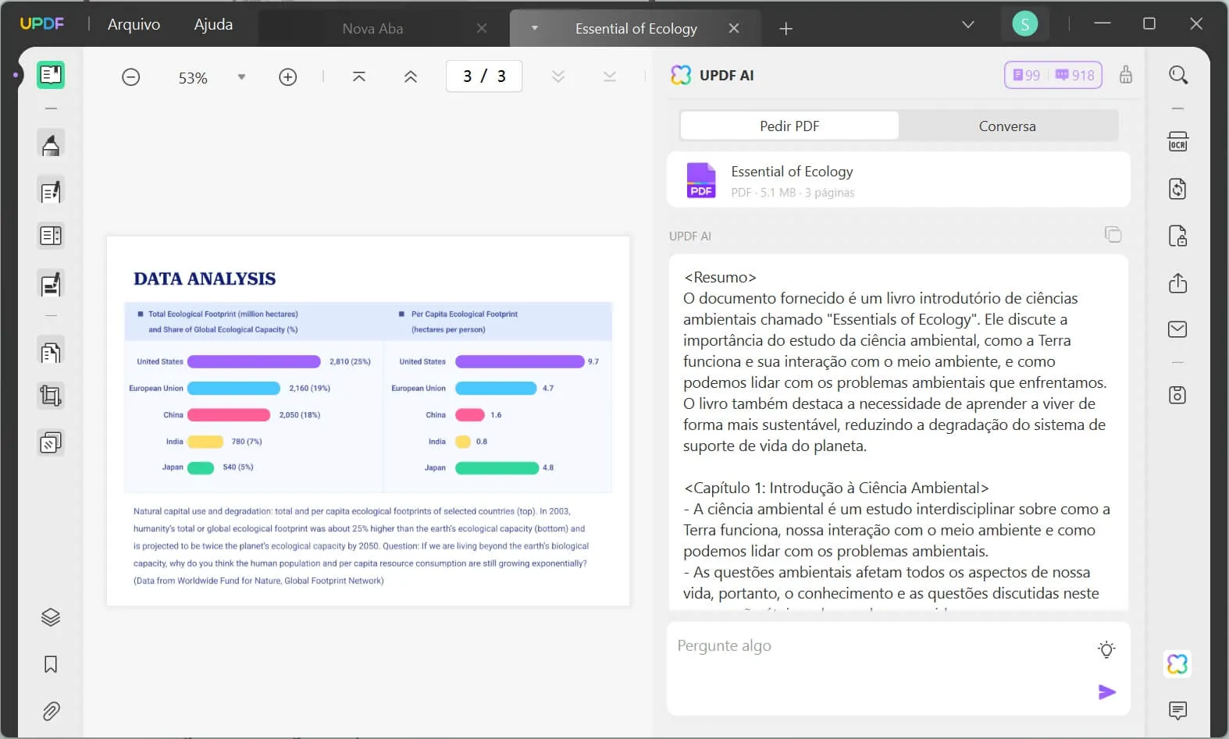The height and width of the screenshot is (739, 1229).
Task: Send the file by email
Action: point(1177,329)
